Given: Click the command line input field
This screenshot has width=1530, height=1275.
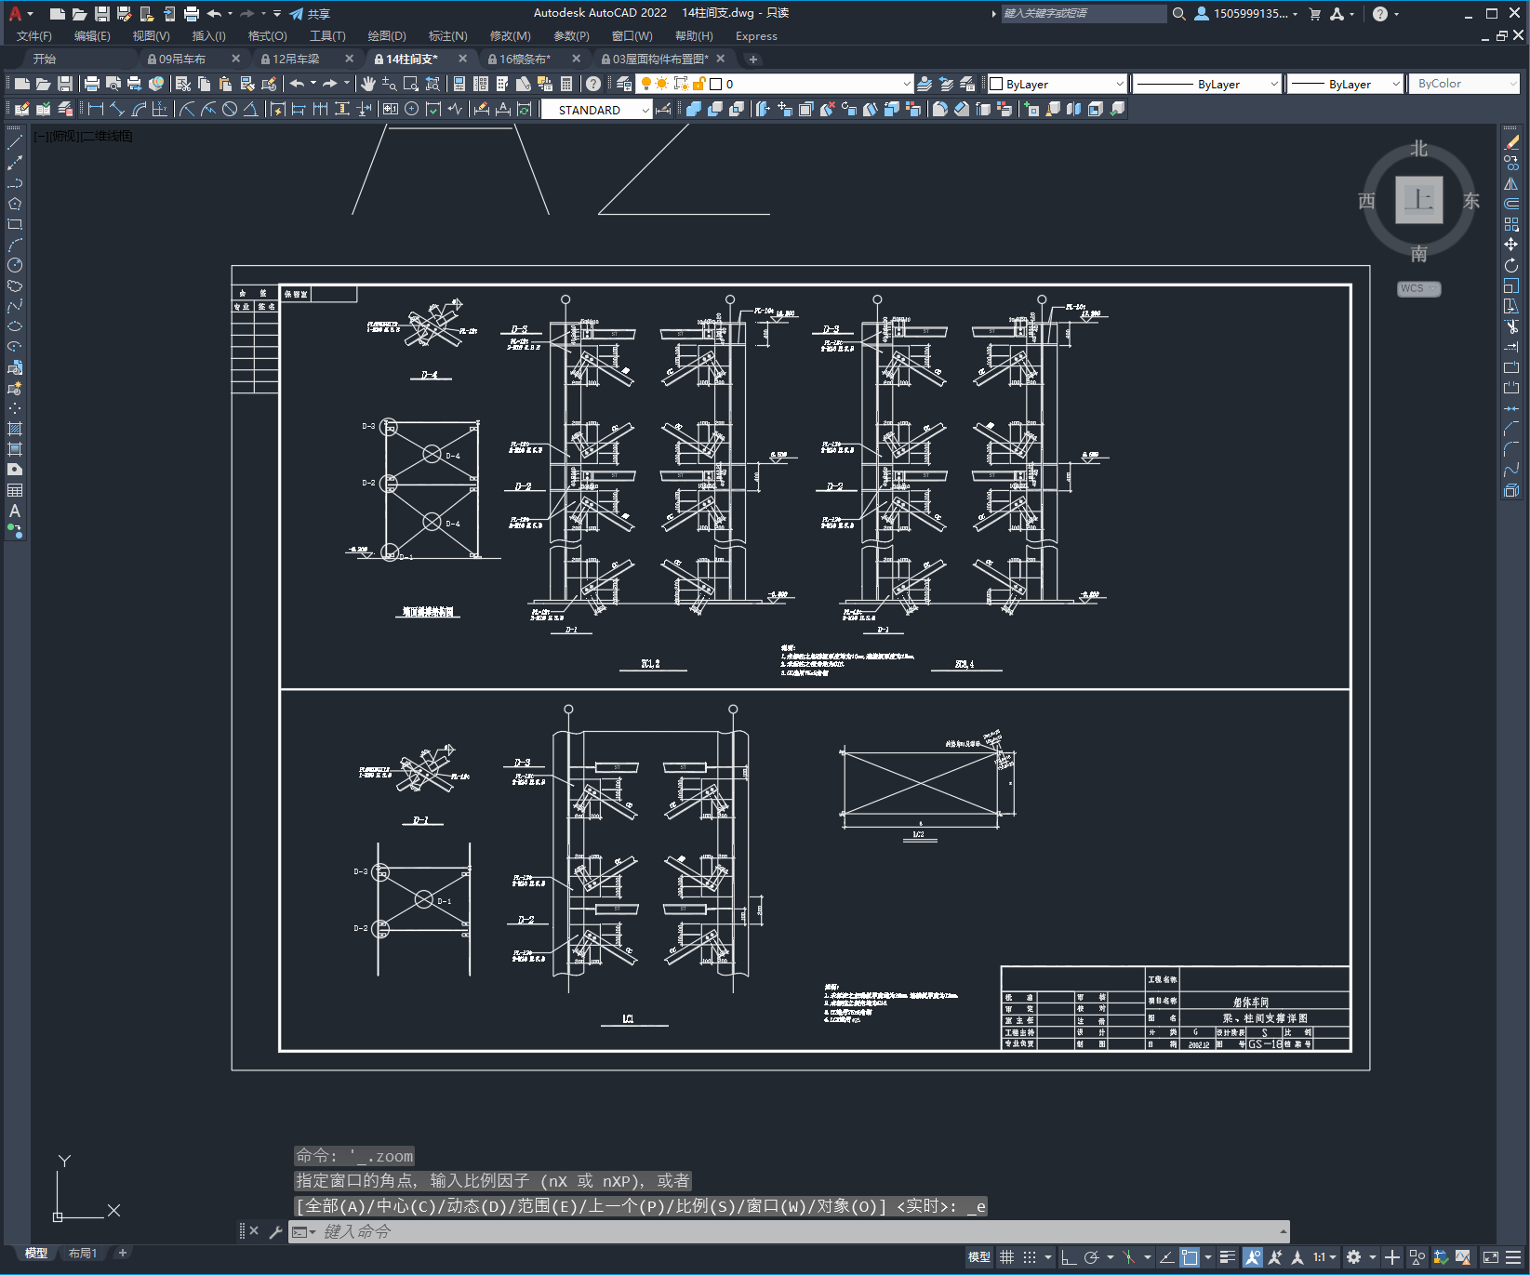Looking at the screenshot, I should (x=789, y=1232).
